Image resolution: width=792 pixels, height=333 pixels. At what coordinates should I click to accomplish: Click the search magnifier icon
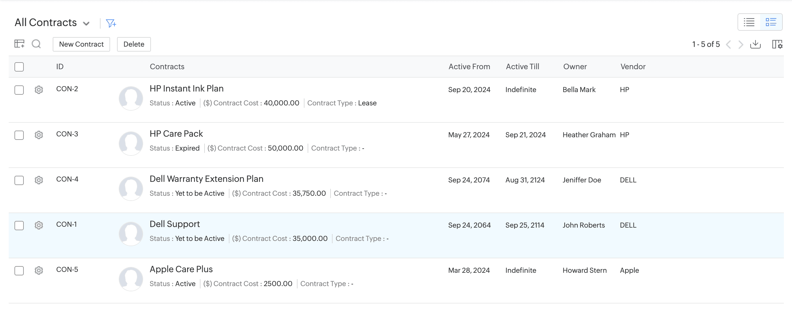pyautogui.click(x=36, y=44)
